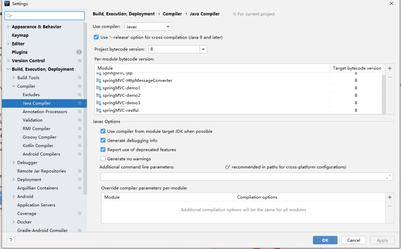Click the Cancel button
Screen dimensions: 401x249
[354, 240]
